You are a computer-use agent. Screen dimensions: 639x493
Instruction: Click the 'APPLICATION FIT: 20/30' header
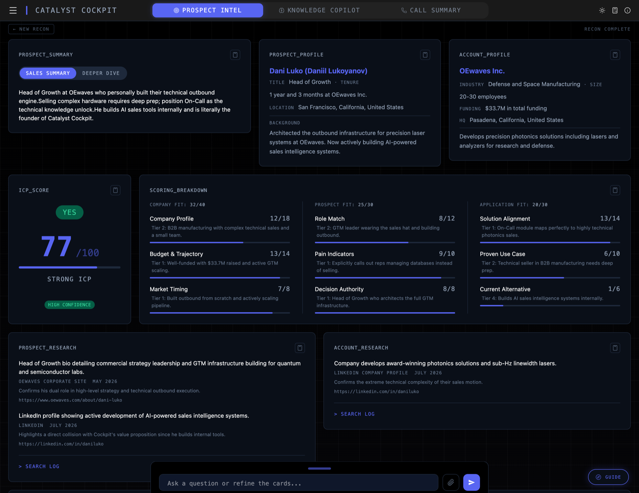[x=514, y=205]
